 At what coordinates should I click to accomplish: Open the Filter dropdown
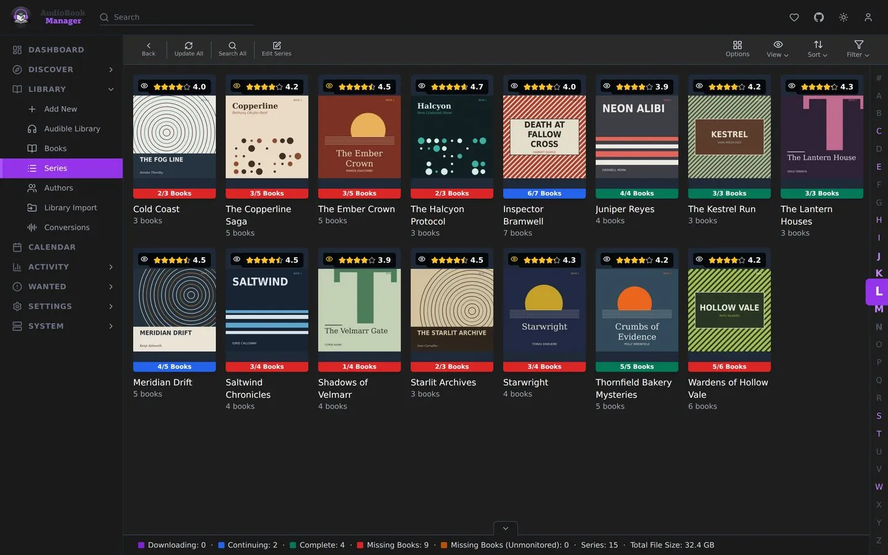coord(858,49)
